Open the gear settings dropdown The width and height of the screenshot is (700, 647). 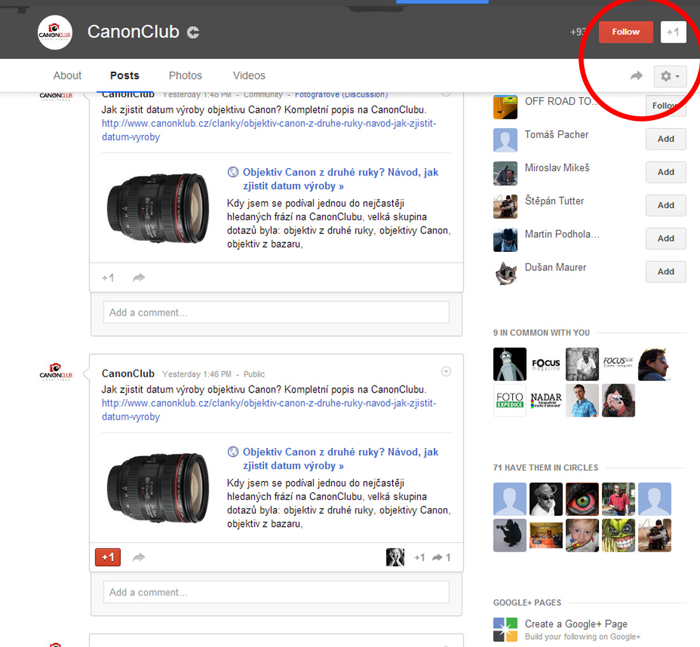[670, 76]
